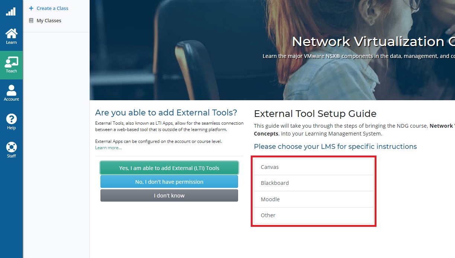Choose Moodle from the LMS list
This screenshot has height=258, width=455.
(313, 199)
